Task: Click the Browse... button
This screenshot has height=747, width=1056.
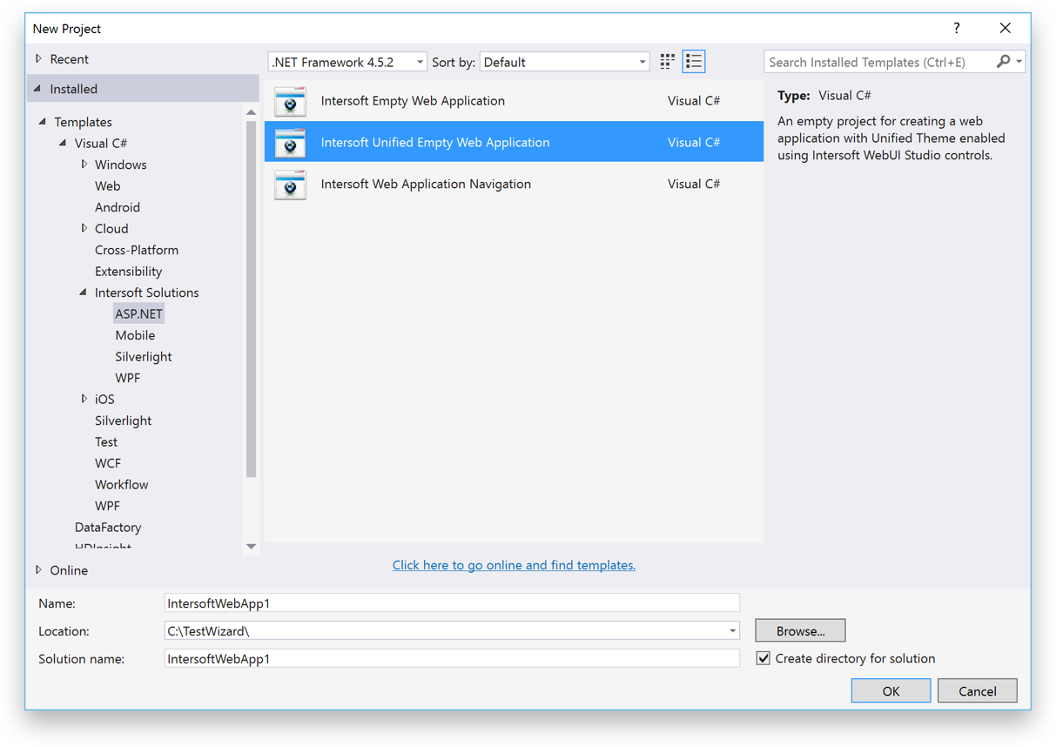Action: coord(800,630)
